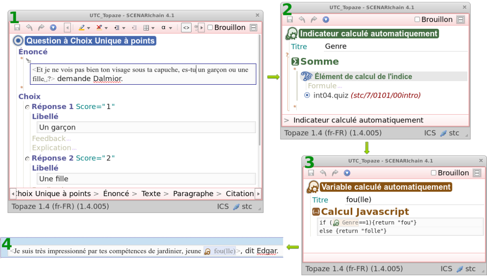
Task: Click the highlighter pen tool in window 1
Action: [82, 28]
